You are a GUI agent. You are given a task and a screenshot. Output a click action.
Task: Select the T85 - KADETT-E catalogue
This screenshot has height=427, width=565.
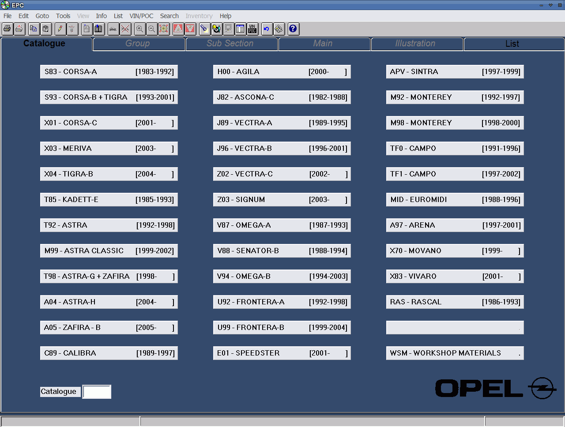point(109,200)
